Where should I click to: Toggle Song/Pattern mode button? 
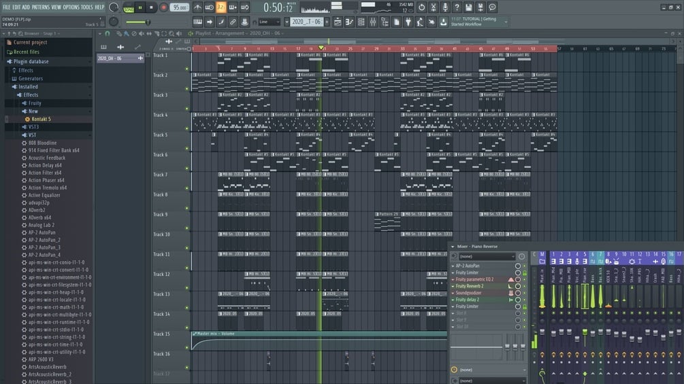[129, 7]
